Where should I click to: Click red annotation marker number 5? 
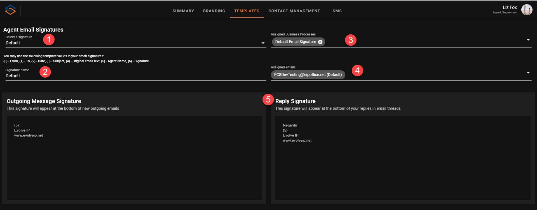pos(268,99)
